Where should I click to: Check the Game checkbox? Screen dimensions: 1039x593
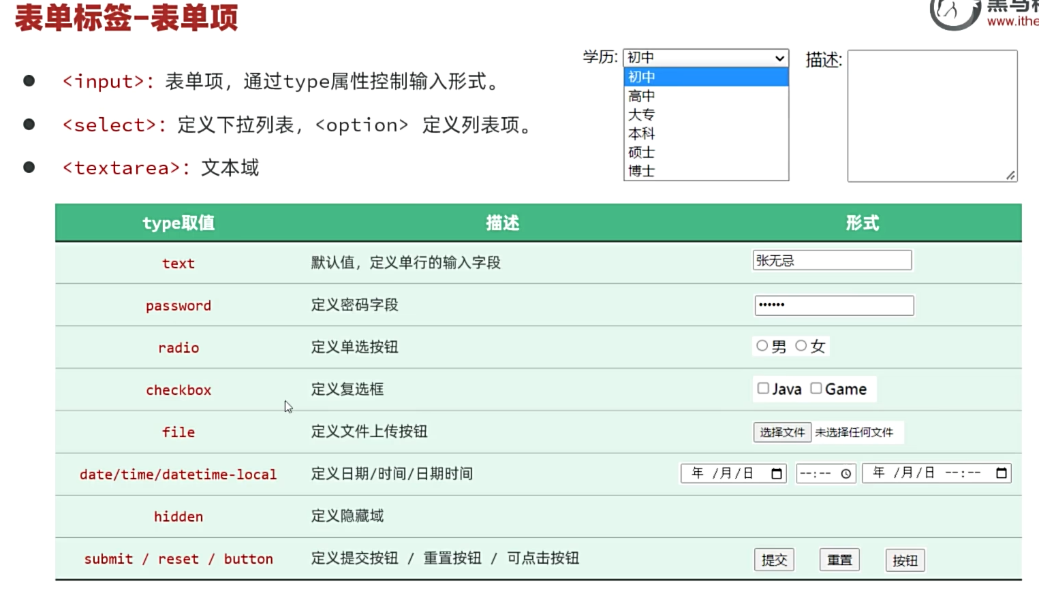tap(816, 388)
